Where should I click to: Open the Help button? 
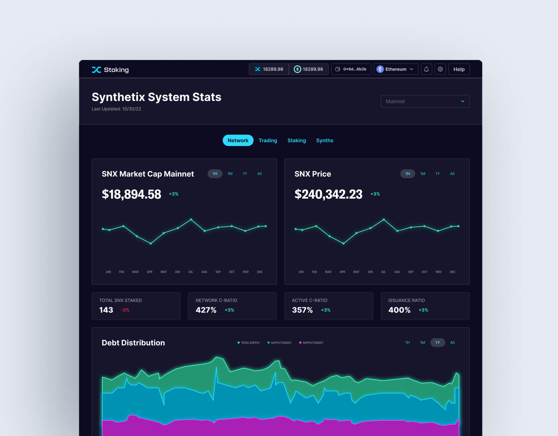coord(459,69)
